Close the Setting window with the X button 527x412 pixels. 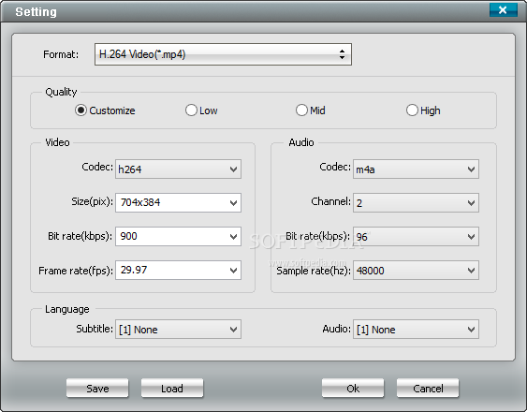coord(504,10)
